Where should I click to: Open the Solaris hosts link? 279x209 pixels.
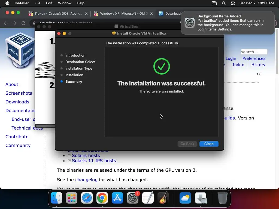click(86, 155)
